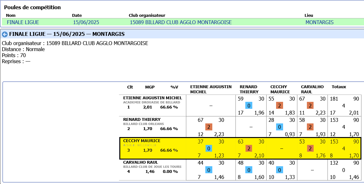This screenshot has height=184, width=364.
Task: Click orange 2 badge in Etienne versus Cecchy cell
Action: point(279,105)
